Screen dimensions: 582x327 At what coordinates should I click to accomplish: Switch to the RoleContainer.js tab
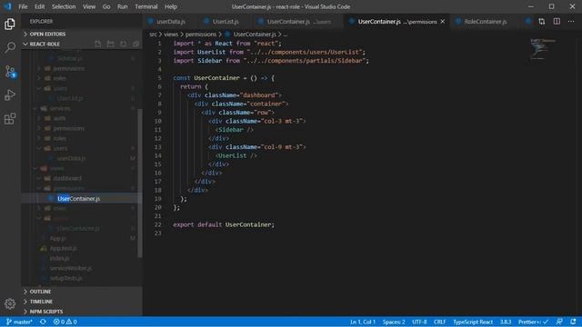(x=485, y=22)
